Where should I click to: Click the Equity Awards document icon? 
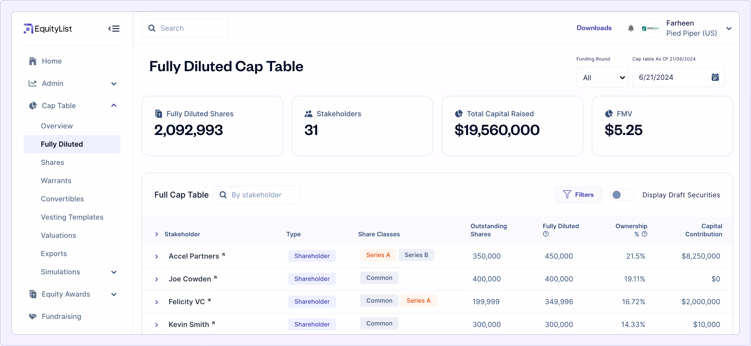click(x=33, y=294)
